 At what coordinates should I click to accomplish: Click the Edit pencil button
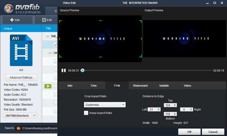(x=47, y=20)
